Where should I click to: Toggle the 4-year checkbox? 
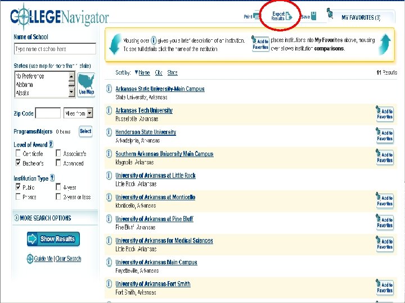58,187
